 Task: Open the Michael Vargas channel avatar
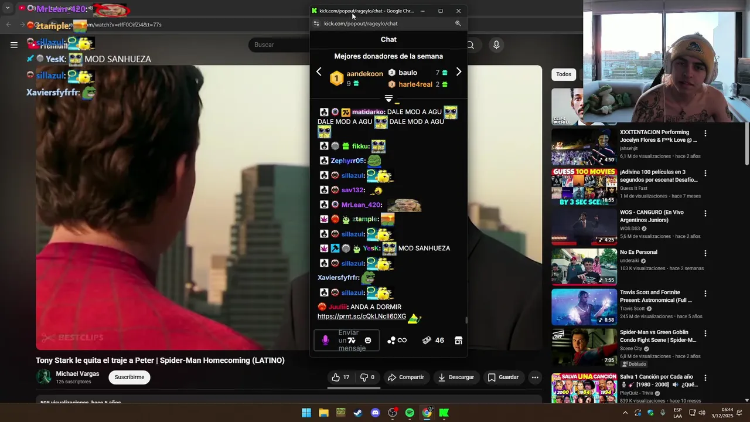click(44, 377)
